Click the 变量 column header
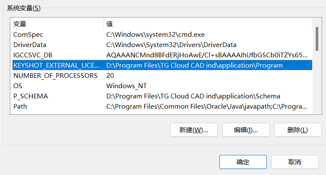Image resolution: width=326 pixels, height=175 pixels. [58, 24]
